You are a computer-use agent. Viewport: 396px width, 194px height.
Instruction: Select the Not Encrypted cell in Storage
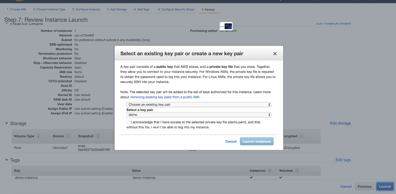point(292,148)
